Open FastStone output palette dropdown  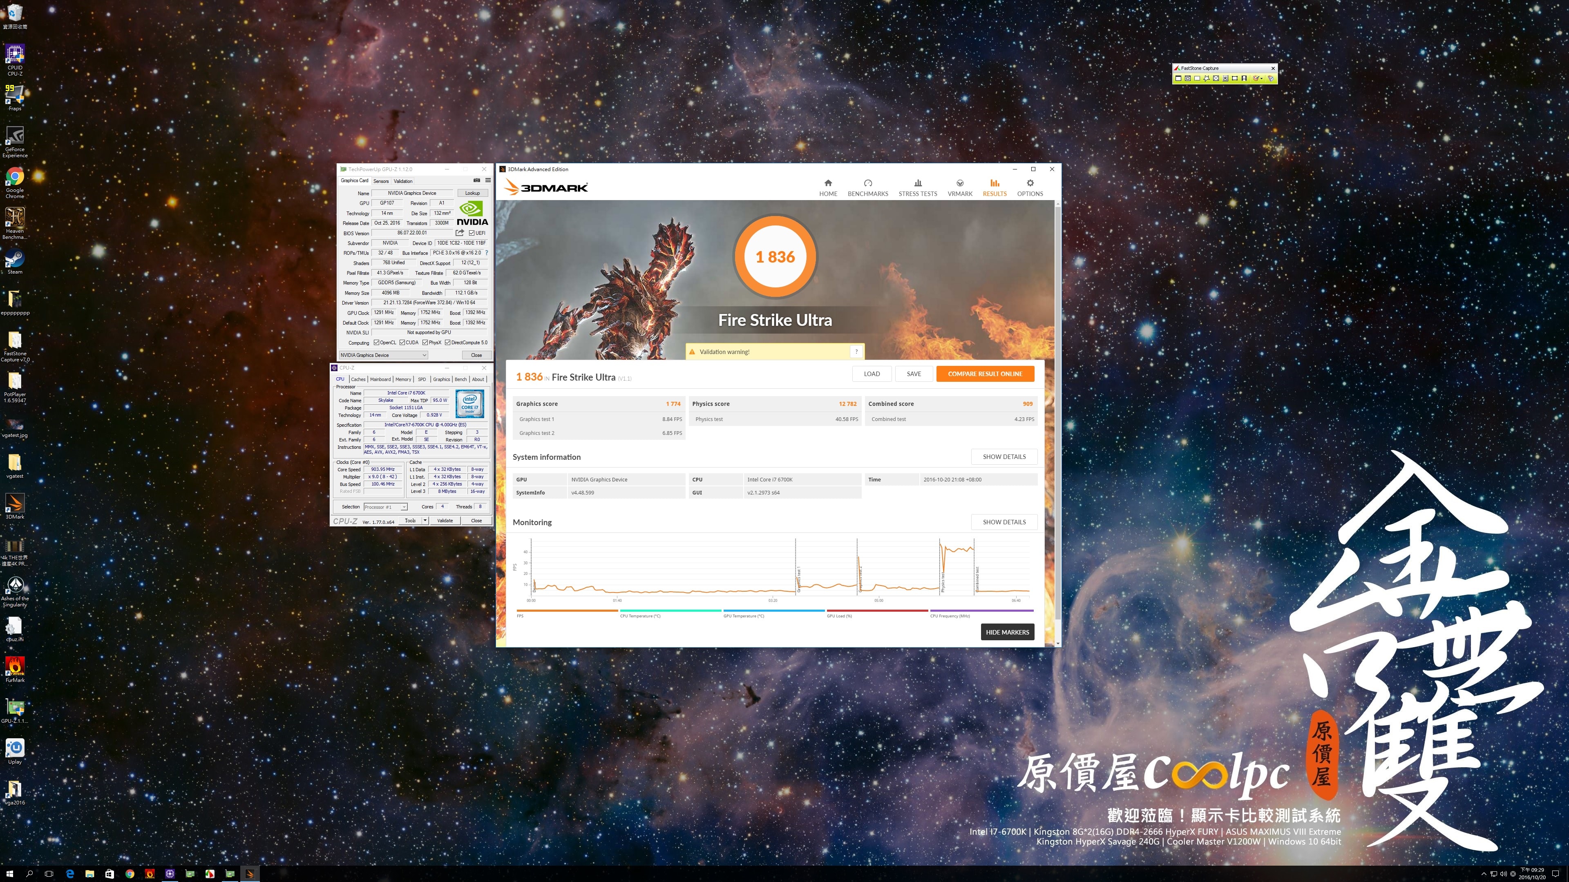[1261, 78]
